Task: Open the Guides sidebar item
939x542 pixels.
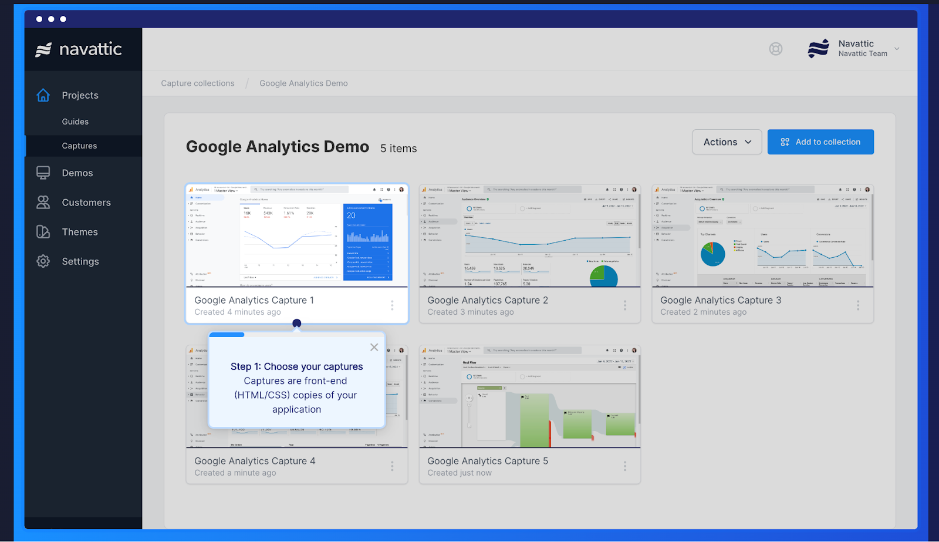Action: click(75, 122)
